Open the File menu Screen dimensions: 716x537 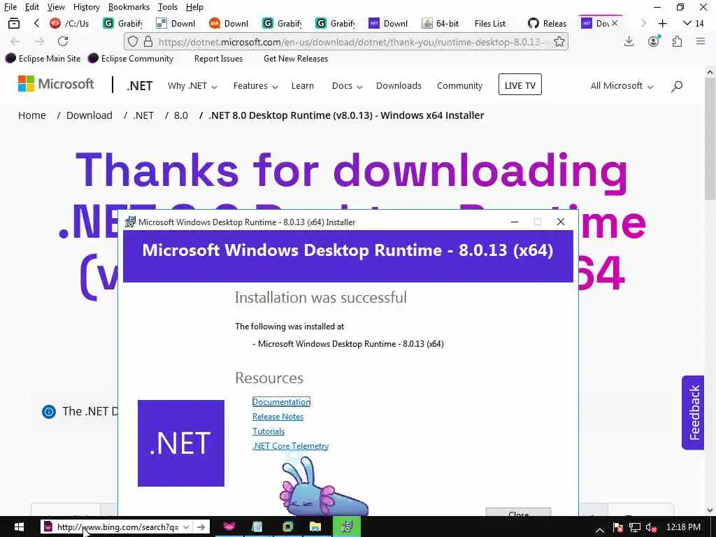pos(10,7)
